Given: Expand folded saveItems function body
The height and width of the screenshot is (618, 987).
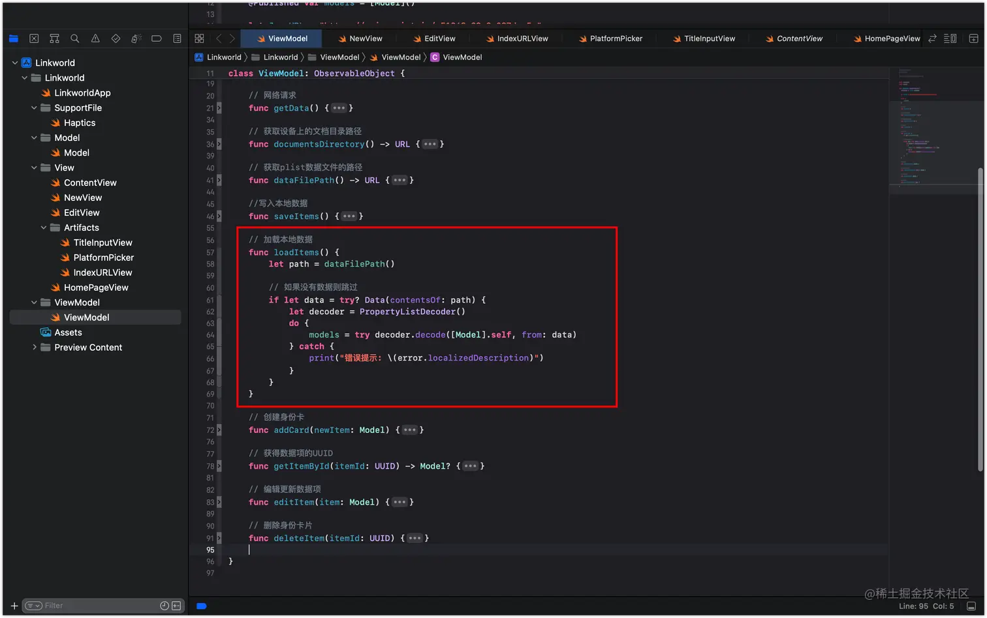Looking at the screenshot, I should (x=349, y=216).
